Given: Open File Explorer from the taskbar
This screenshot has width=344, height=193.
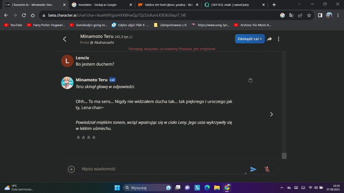Looking at the screenshot, I should point(217,187).
